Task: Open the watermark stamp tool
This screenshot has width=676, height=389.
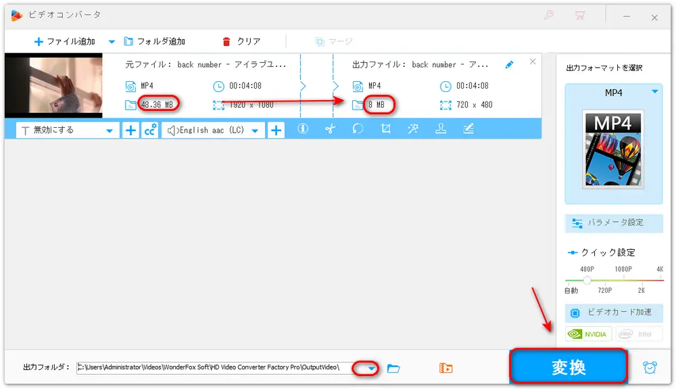Action: [x=441, y=129]
